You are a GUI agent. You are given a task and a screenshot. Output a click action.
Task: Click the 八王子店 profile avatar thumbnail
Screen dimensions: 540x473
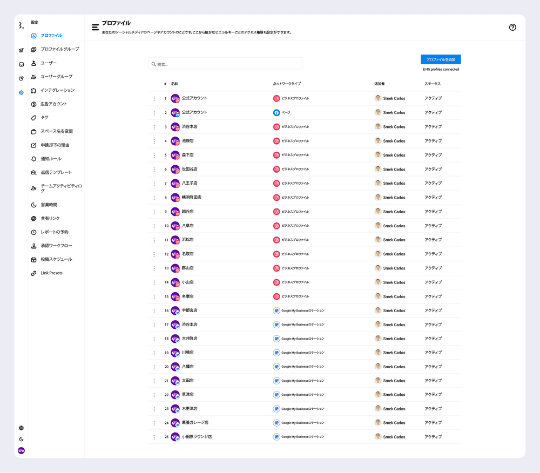pos(175,183)
